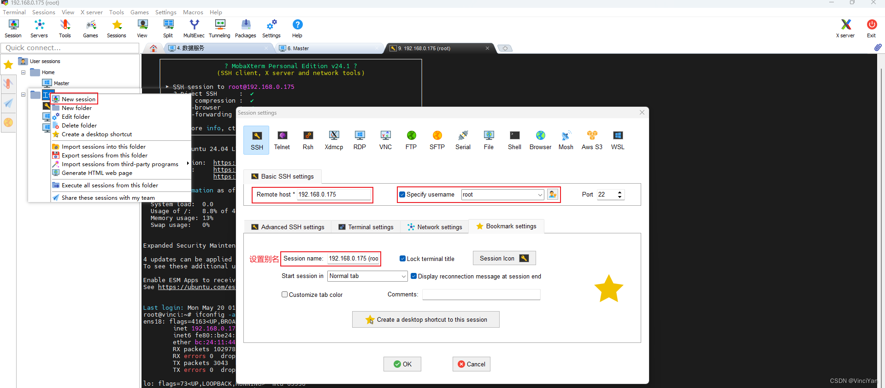
Task: Click the Comments input field
Action: [481, 295]
